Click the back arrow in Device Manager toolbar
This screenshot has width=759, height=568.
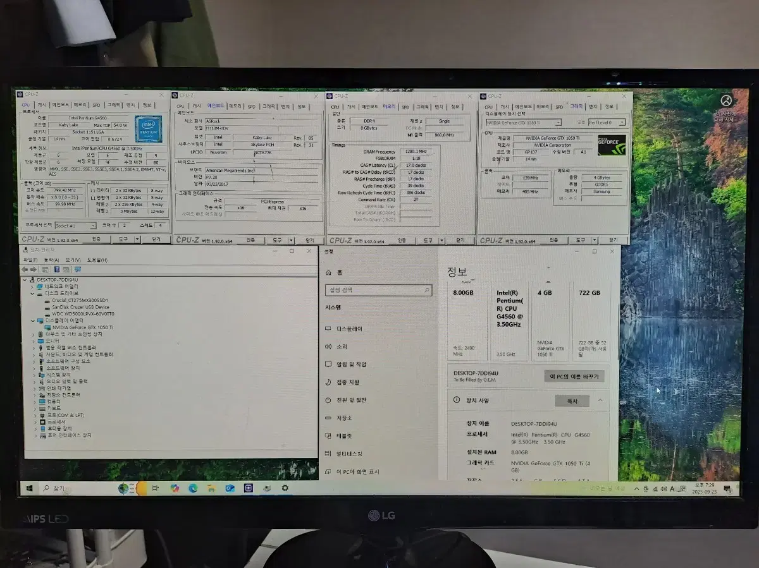tap(25, 269)
